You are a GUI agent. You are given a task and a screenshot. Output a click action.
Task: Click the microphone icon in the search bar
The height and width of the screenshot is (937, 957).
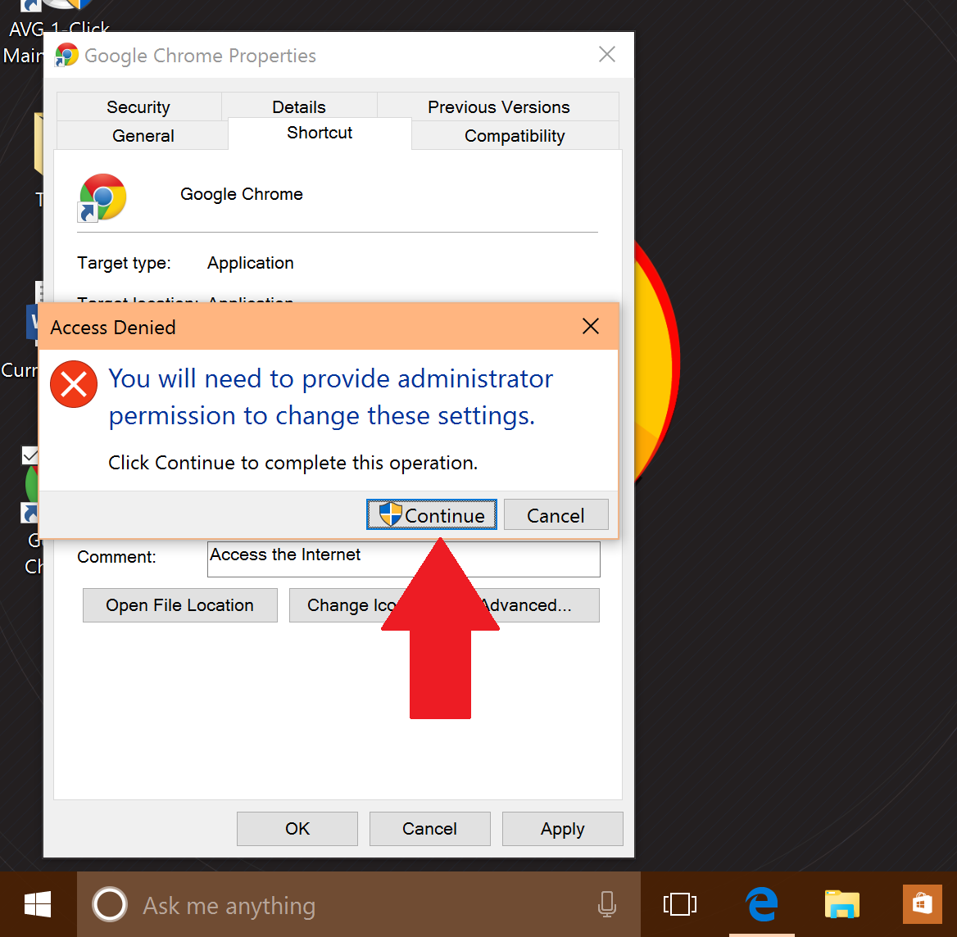pyautogui.click(x=606, y=904)
